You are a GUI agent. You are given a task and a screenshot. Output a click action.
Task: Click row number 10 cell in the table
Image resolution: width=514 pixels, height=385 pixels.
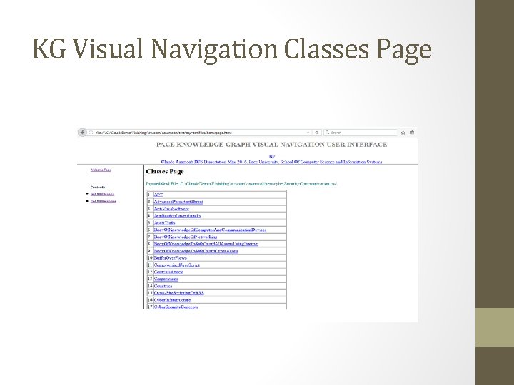click(x=150, y=258)
